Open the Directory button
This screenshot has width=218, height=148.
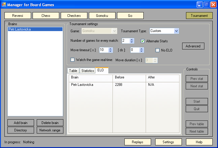(21, 130)
